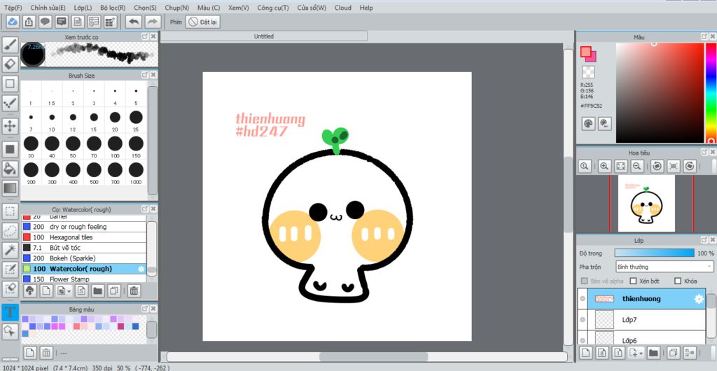The height and width of the screenshot is (371, 717).
Task: Enable the Xén bớt checkbox
Action: tap(633, 281)
